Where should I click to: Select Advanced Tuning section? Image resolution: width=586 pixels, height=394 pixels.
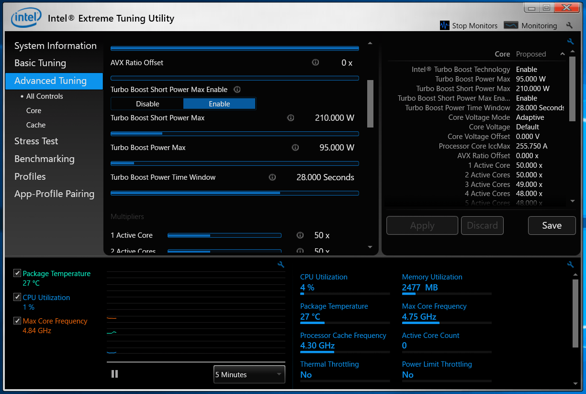coord(54,81)
